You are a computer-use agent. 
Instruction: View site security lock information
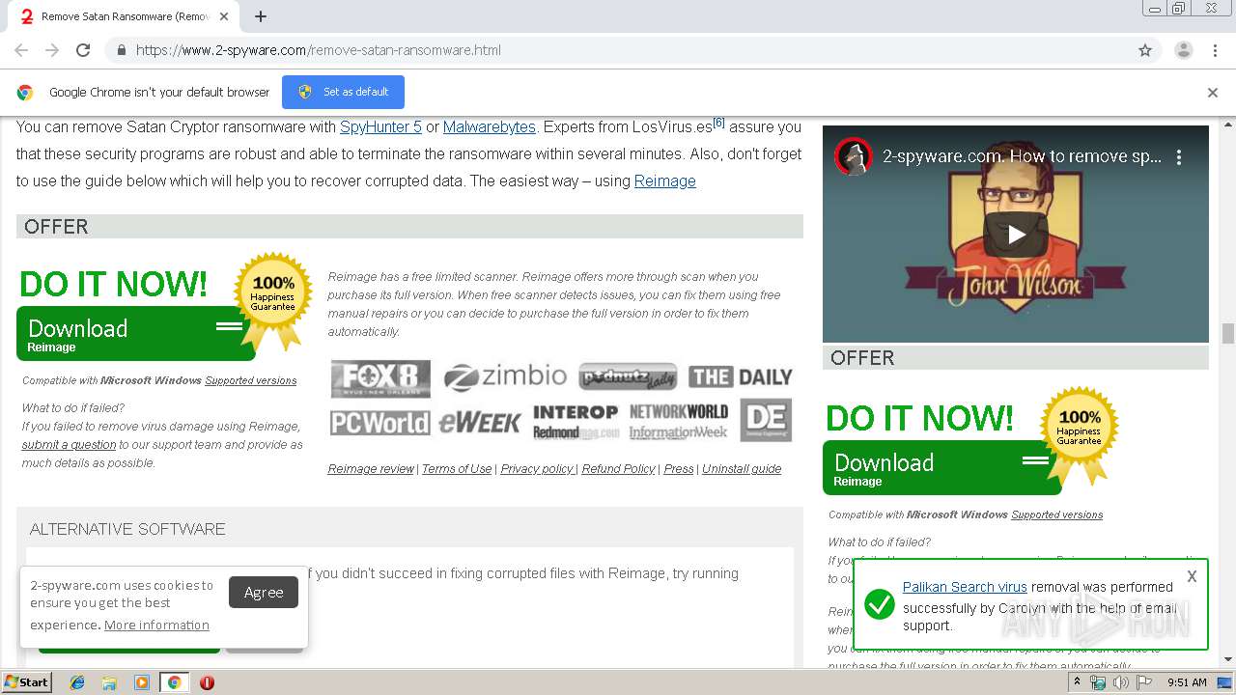(121, 50)
